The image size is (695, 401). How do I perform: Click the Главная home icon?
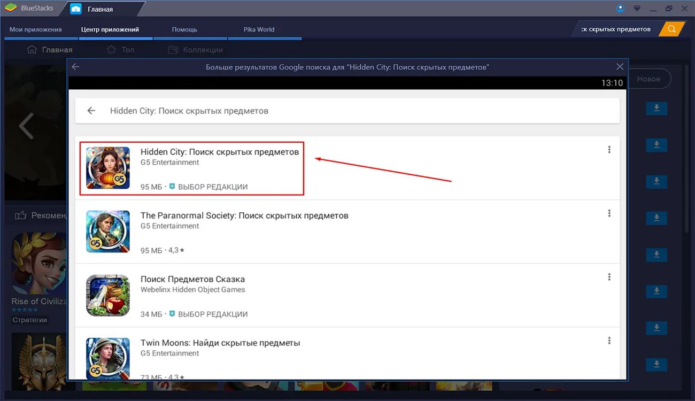(32, 50)
